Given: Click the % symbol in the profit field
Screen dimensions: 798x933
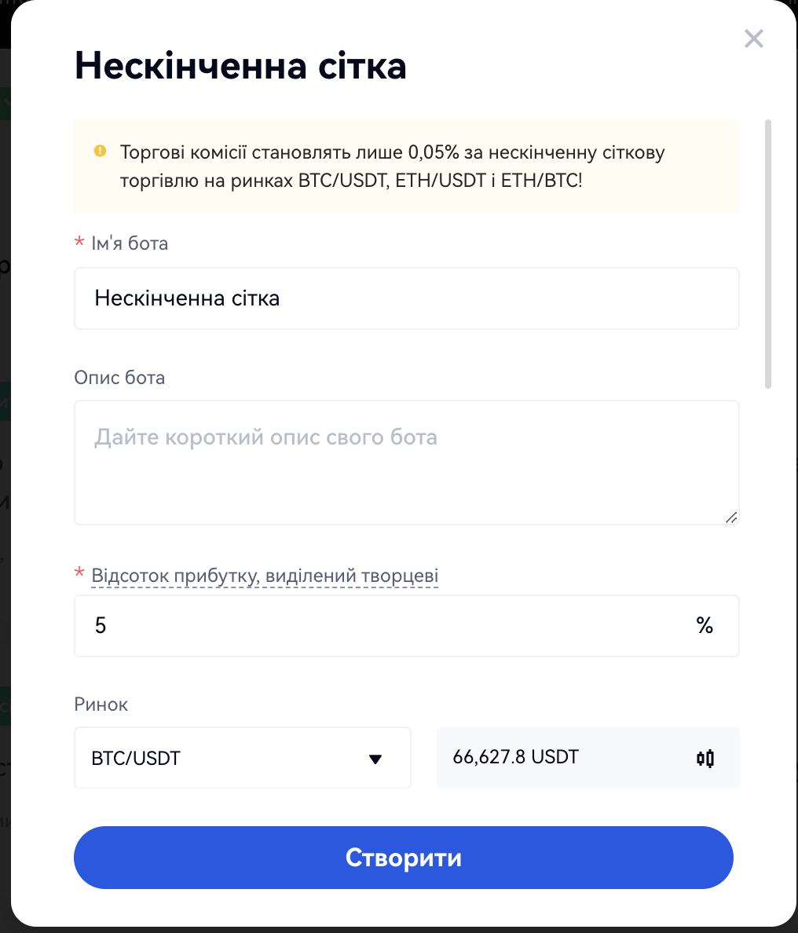Looking at the screenshot, I should tap(705, 626).
